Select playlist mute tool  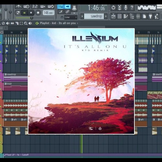click(x=8, y=23)
